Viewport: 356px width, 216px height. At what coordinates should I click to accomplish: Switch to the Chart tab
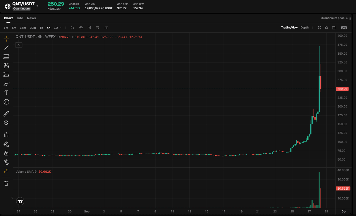tap(8, 18)
